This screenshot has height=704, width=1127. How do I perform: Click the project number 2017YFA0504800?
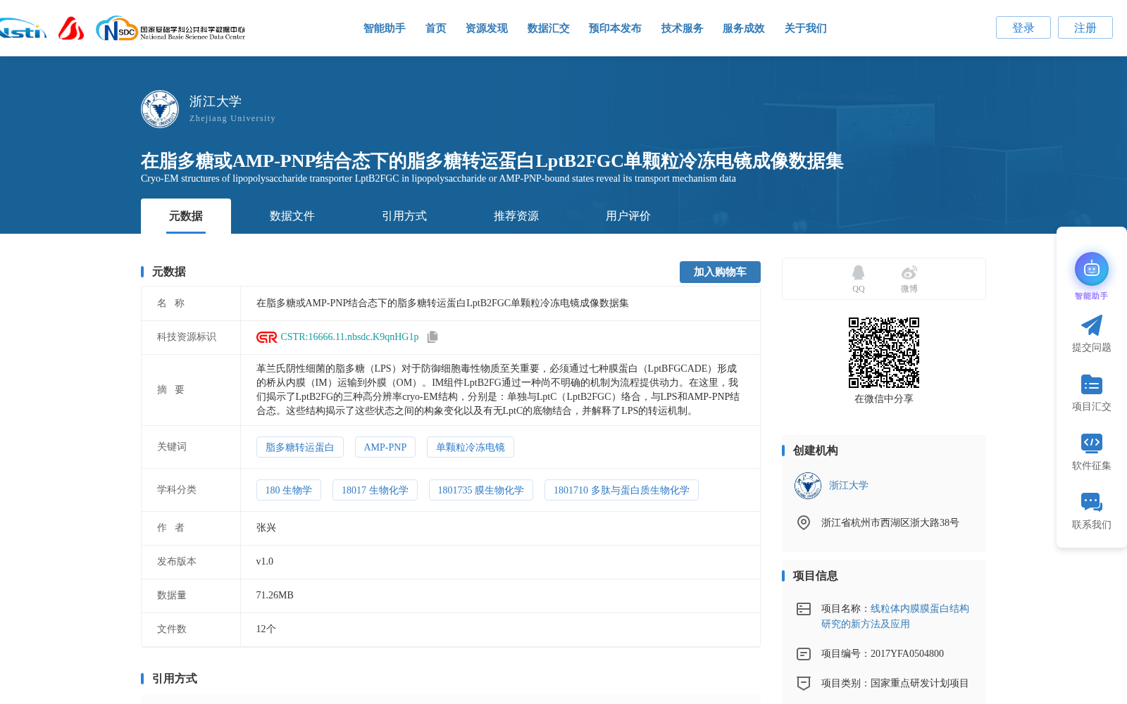click(907, 654)
